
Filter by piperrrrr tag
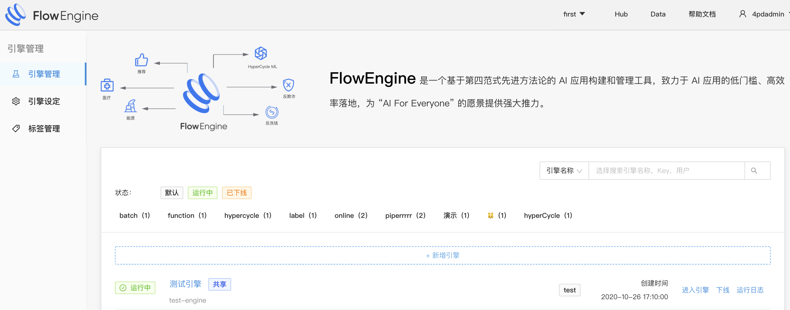pos(405,216)
